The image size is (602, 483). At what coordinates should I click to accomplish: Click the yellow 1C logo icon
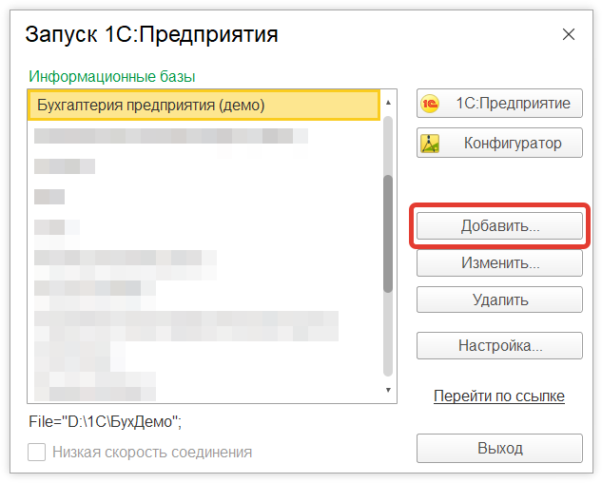pyautogui.click(x=431, y=104)
